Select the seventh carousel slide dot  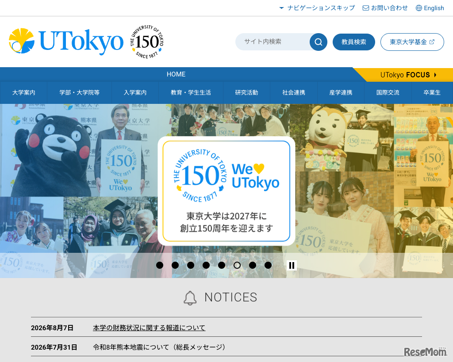(x=253, y=265)
